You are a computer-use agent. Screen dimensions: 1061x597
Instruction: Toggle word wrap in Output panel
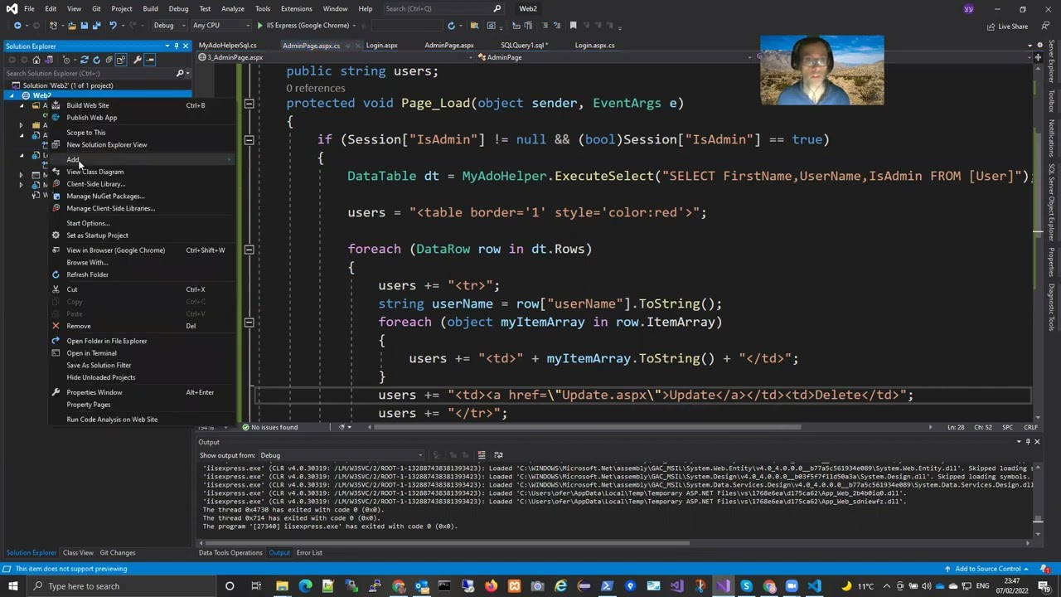tap(498, 455)
